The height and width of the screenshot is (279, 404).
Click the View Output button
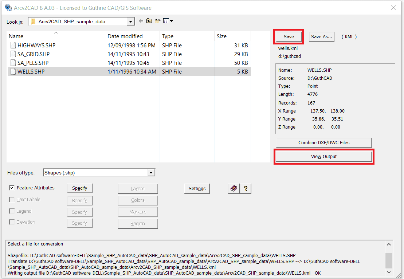pos(324,156)
